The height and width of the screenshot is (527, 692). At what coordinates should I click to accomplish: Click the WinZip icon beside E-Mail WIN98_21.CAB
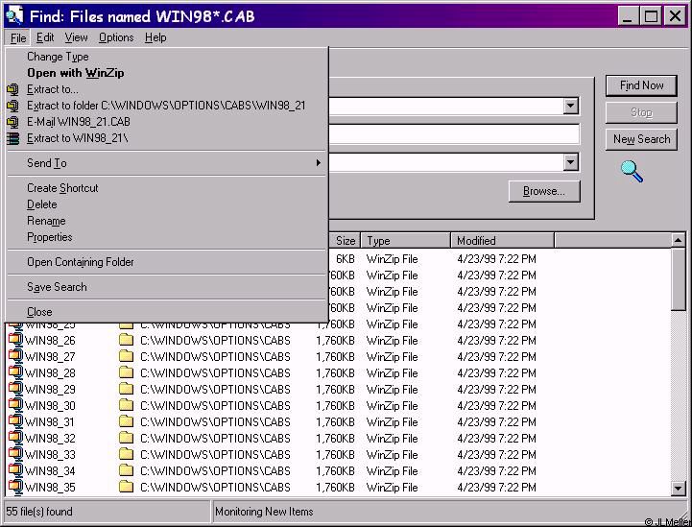[13, 122]
